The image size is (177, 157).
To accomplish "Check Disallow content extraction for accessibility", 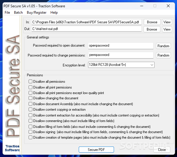I will pos(30,115).
